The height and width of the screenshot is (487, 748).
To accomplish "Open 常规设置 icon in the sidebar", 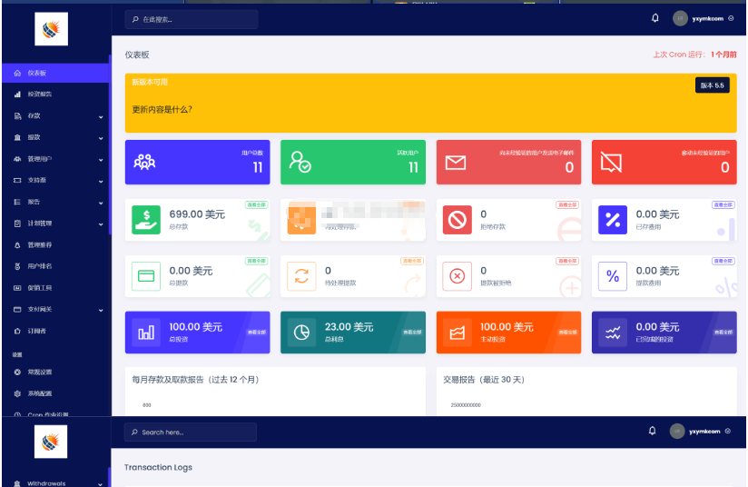I will pyautogui.click(x=17, y=372).
